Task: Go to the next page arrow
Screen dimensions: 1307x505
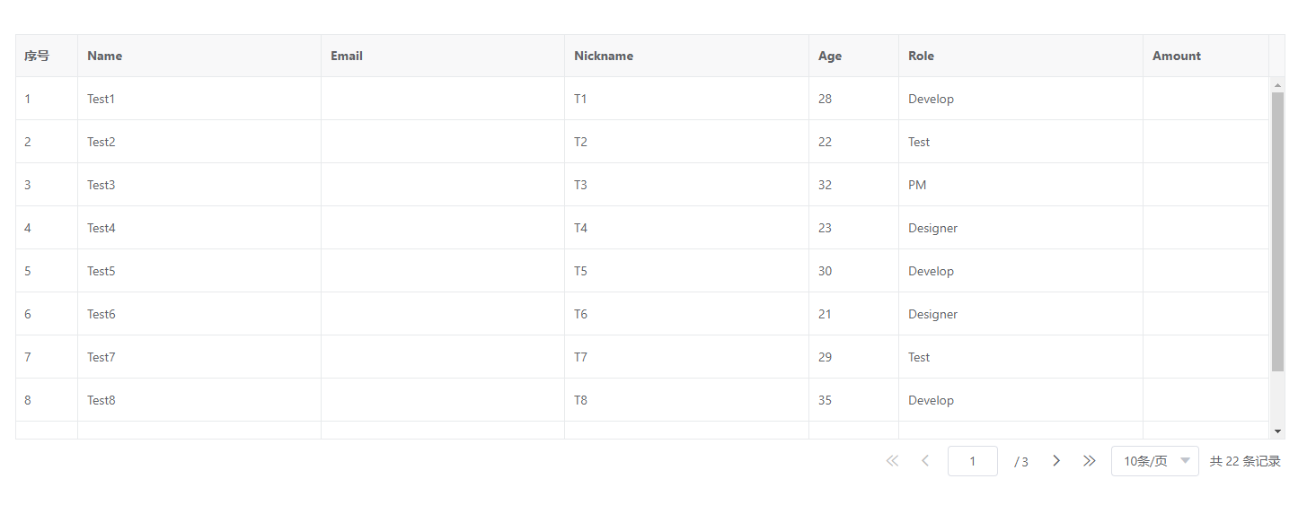Action: tap(1056, 461)
